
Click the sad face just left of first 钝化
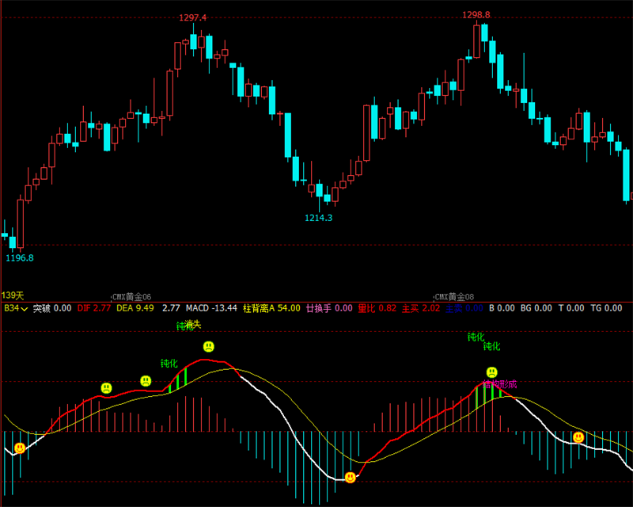tap(146, 381)
